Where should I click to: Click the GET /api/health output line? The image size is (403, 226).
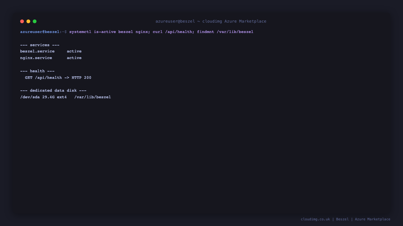point(58,78)
